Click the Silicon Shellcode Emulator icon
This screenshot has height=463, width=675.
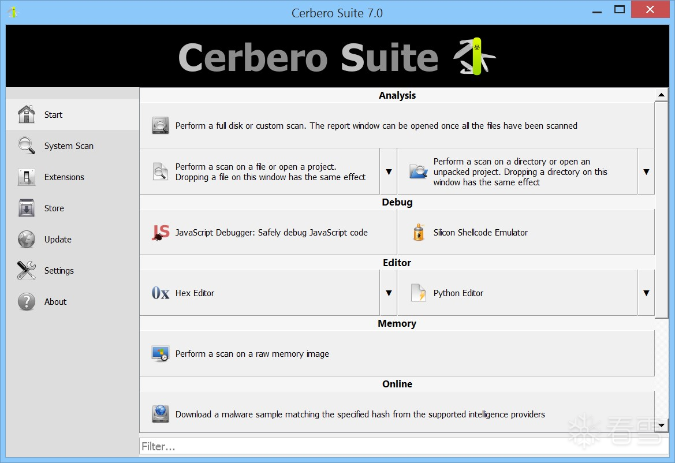pyautogui.click(x=419, y=232)
